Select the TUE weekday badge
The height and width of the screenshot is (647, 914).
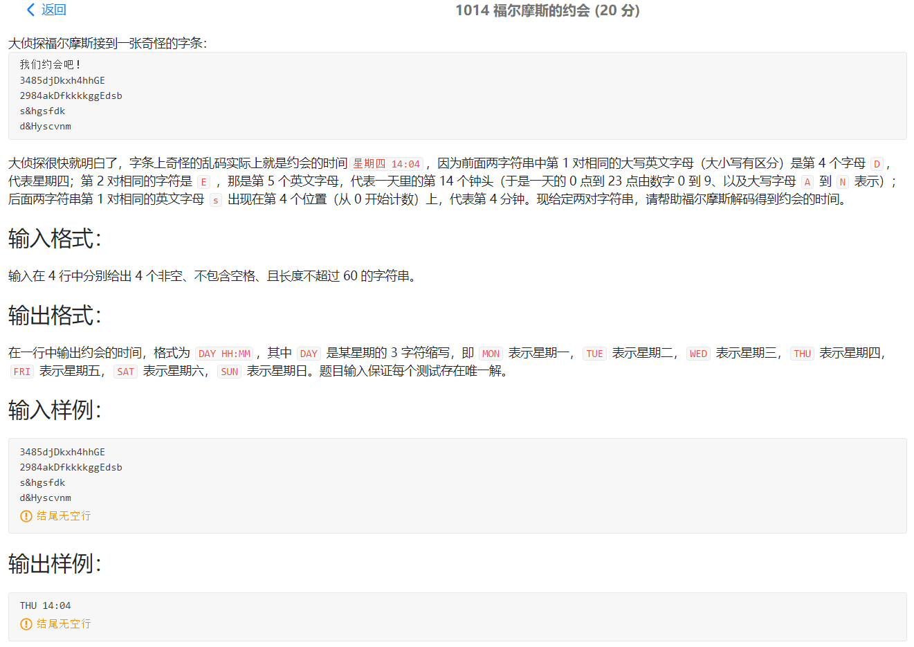point(594,353)
